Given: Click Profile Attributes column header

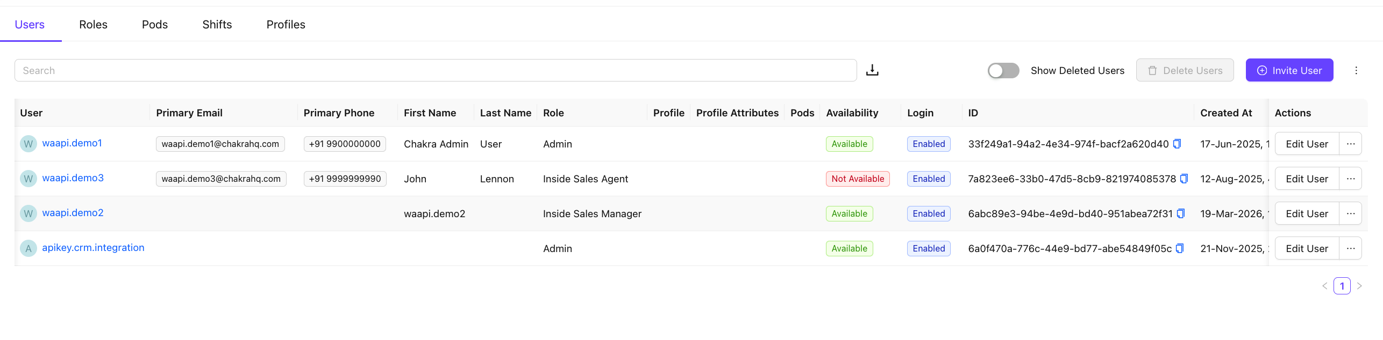Looking at the screenshot, I should (737, 113).
